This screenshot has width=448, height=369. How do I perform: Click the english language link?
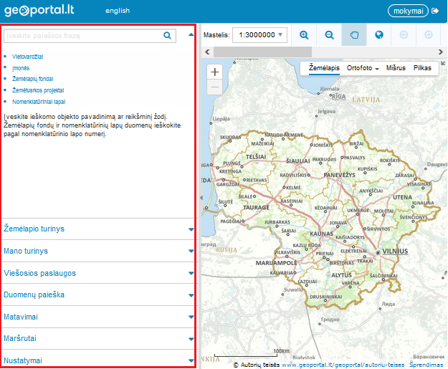coord(118,11)
